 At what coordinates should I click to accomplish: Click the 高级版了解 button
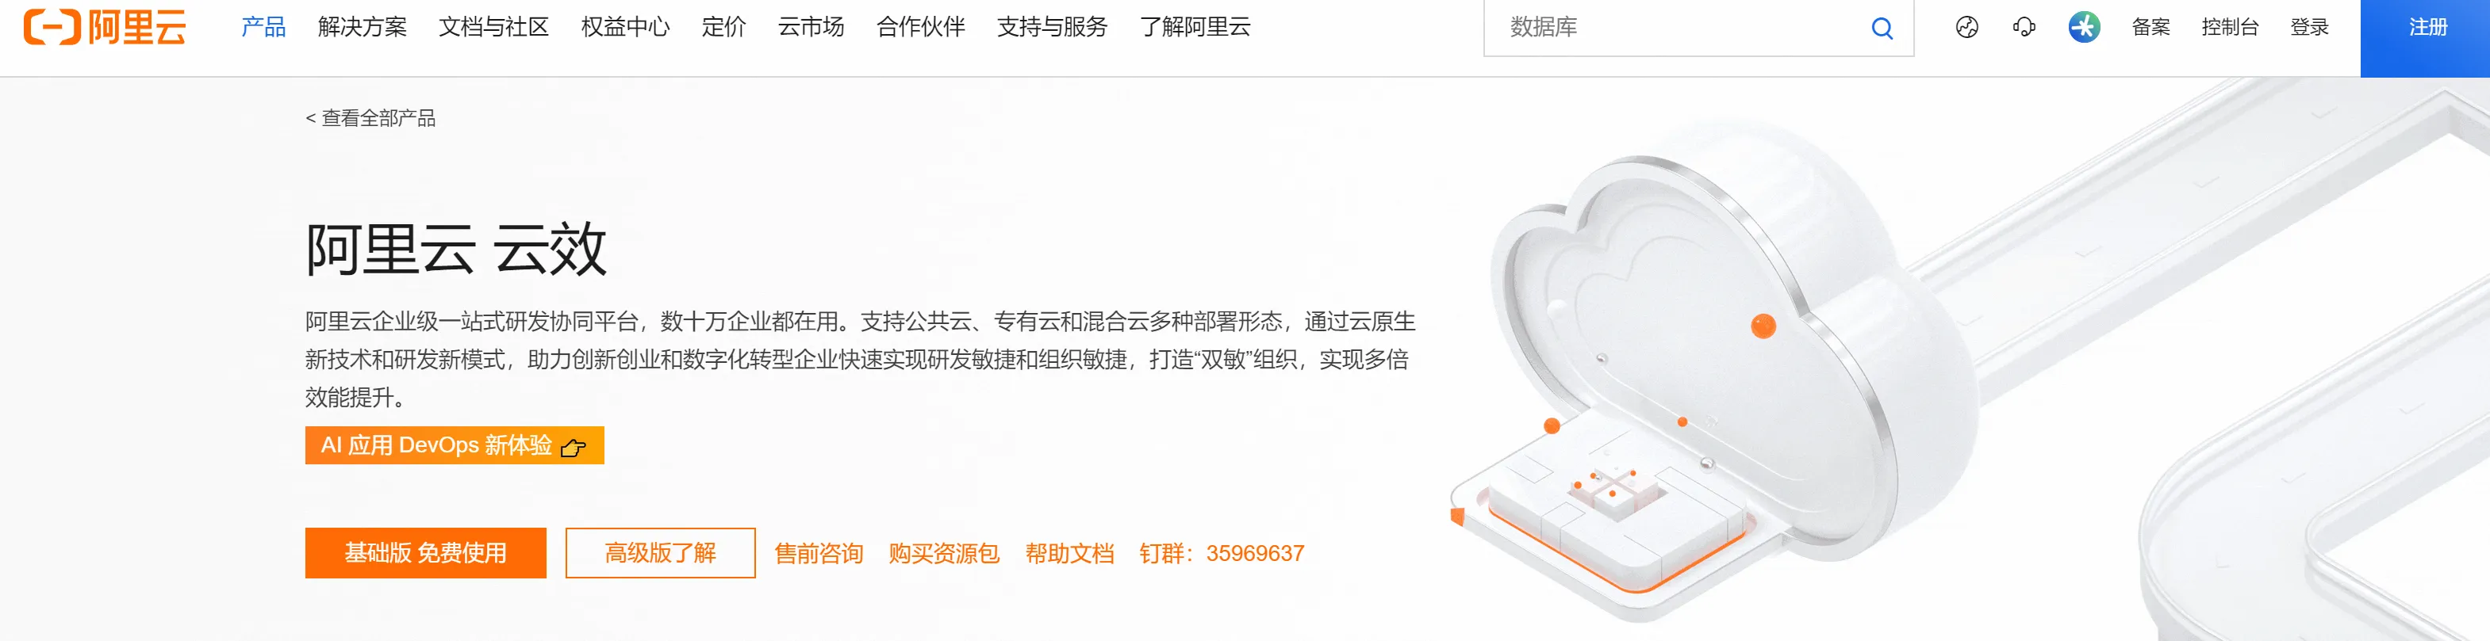pos(660,553)
